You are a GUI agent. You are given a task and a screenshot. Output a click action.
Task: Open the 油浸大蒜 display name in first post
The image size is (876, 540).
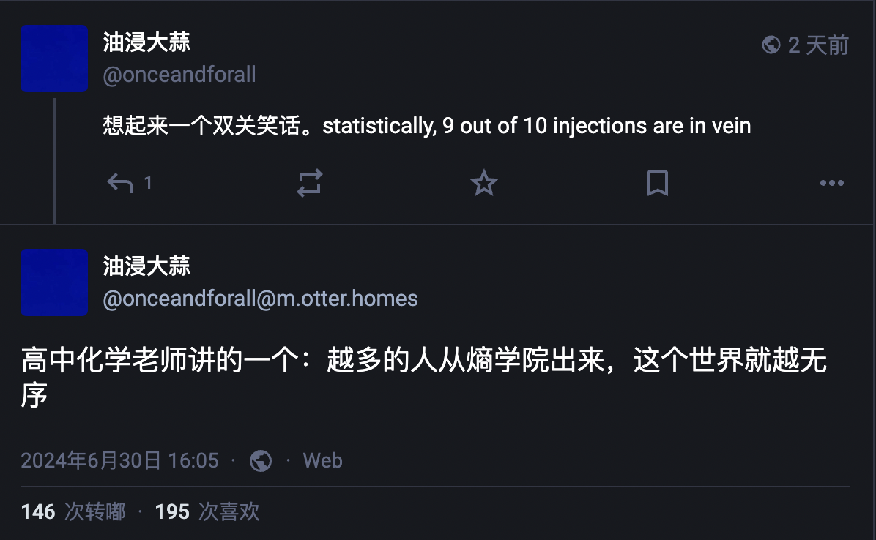click(x=146, y=42)
